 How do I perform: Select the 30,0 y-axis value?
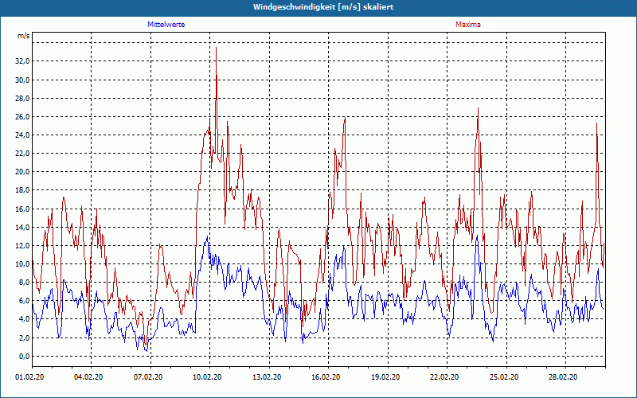23,80
